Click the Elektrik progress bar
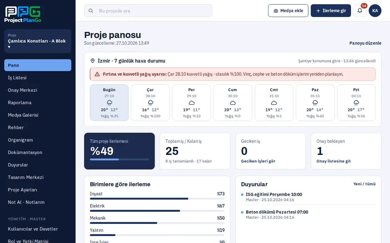The height and width of the screenshot is (243, 390). [157, 211]
